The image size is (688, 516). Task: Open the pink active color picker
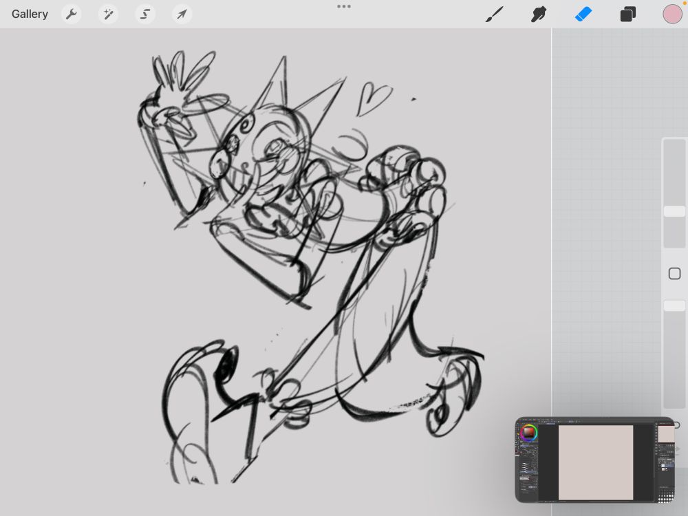(x=672, y=14)
